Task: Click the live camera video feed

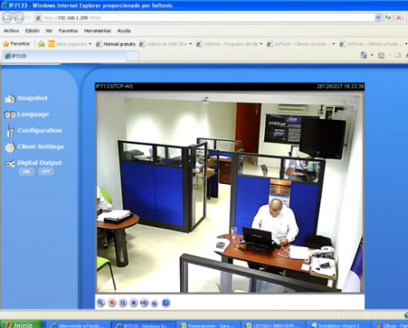Action: (230, 192)
